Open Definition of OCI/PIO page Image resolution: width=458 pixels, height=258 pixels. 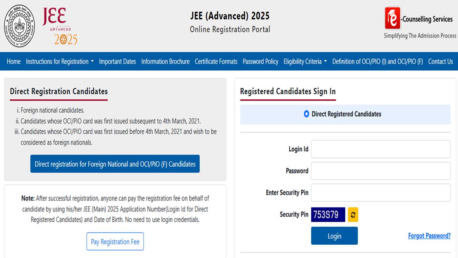(377, 61)
